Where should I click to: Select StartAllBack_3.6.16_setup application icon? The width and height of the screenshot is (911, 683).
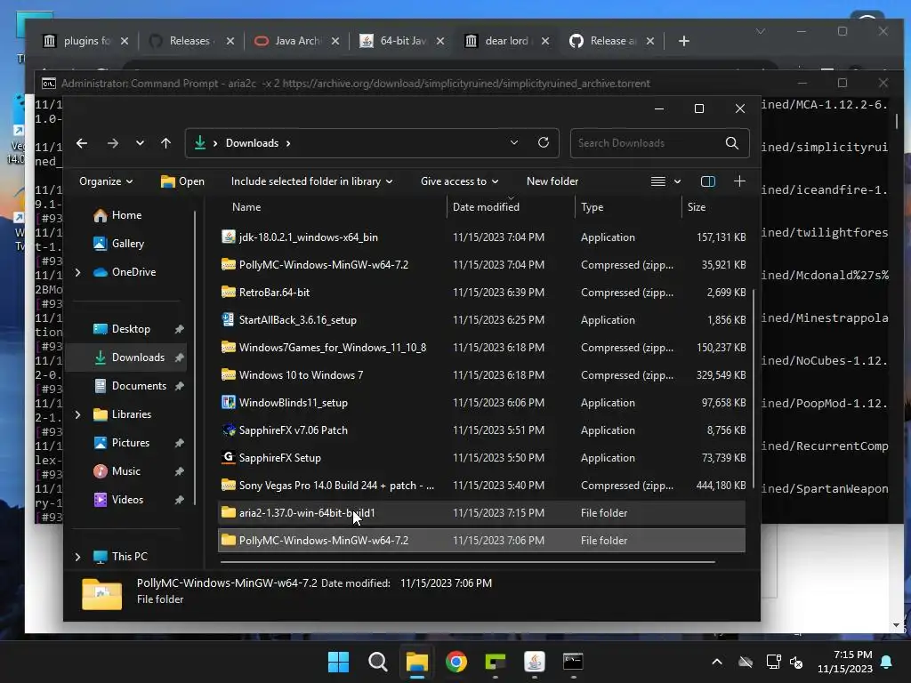pos(229,319)
